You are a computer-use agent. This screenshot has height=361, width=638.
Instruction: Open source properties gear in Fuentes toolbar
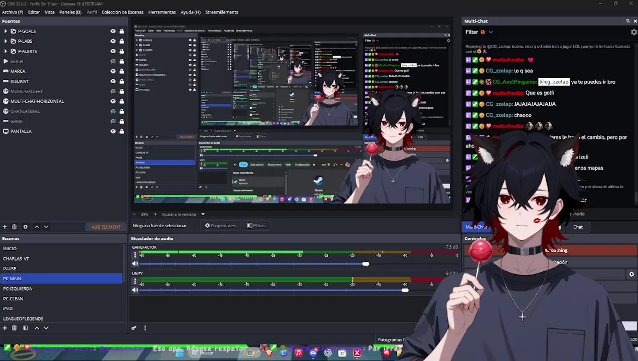coord(26,227)
